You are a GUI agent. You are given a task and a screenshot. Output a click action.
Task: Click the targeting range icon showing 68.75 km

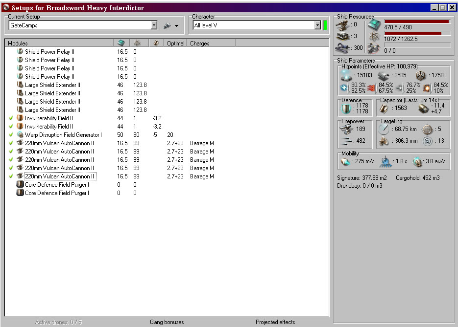point(384,129)
